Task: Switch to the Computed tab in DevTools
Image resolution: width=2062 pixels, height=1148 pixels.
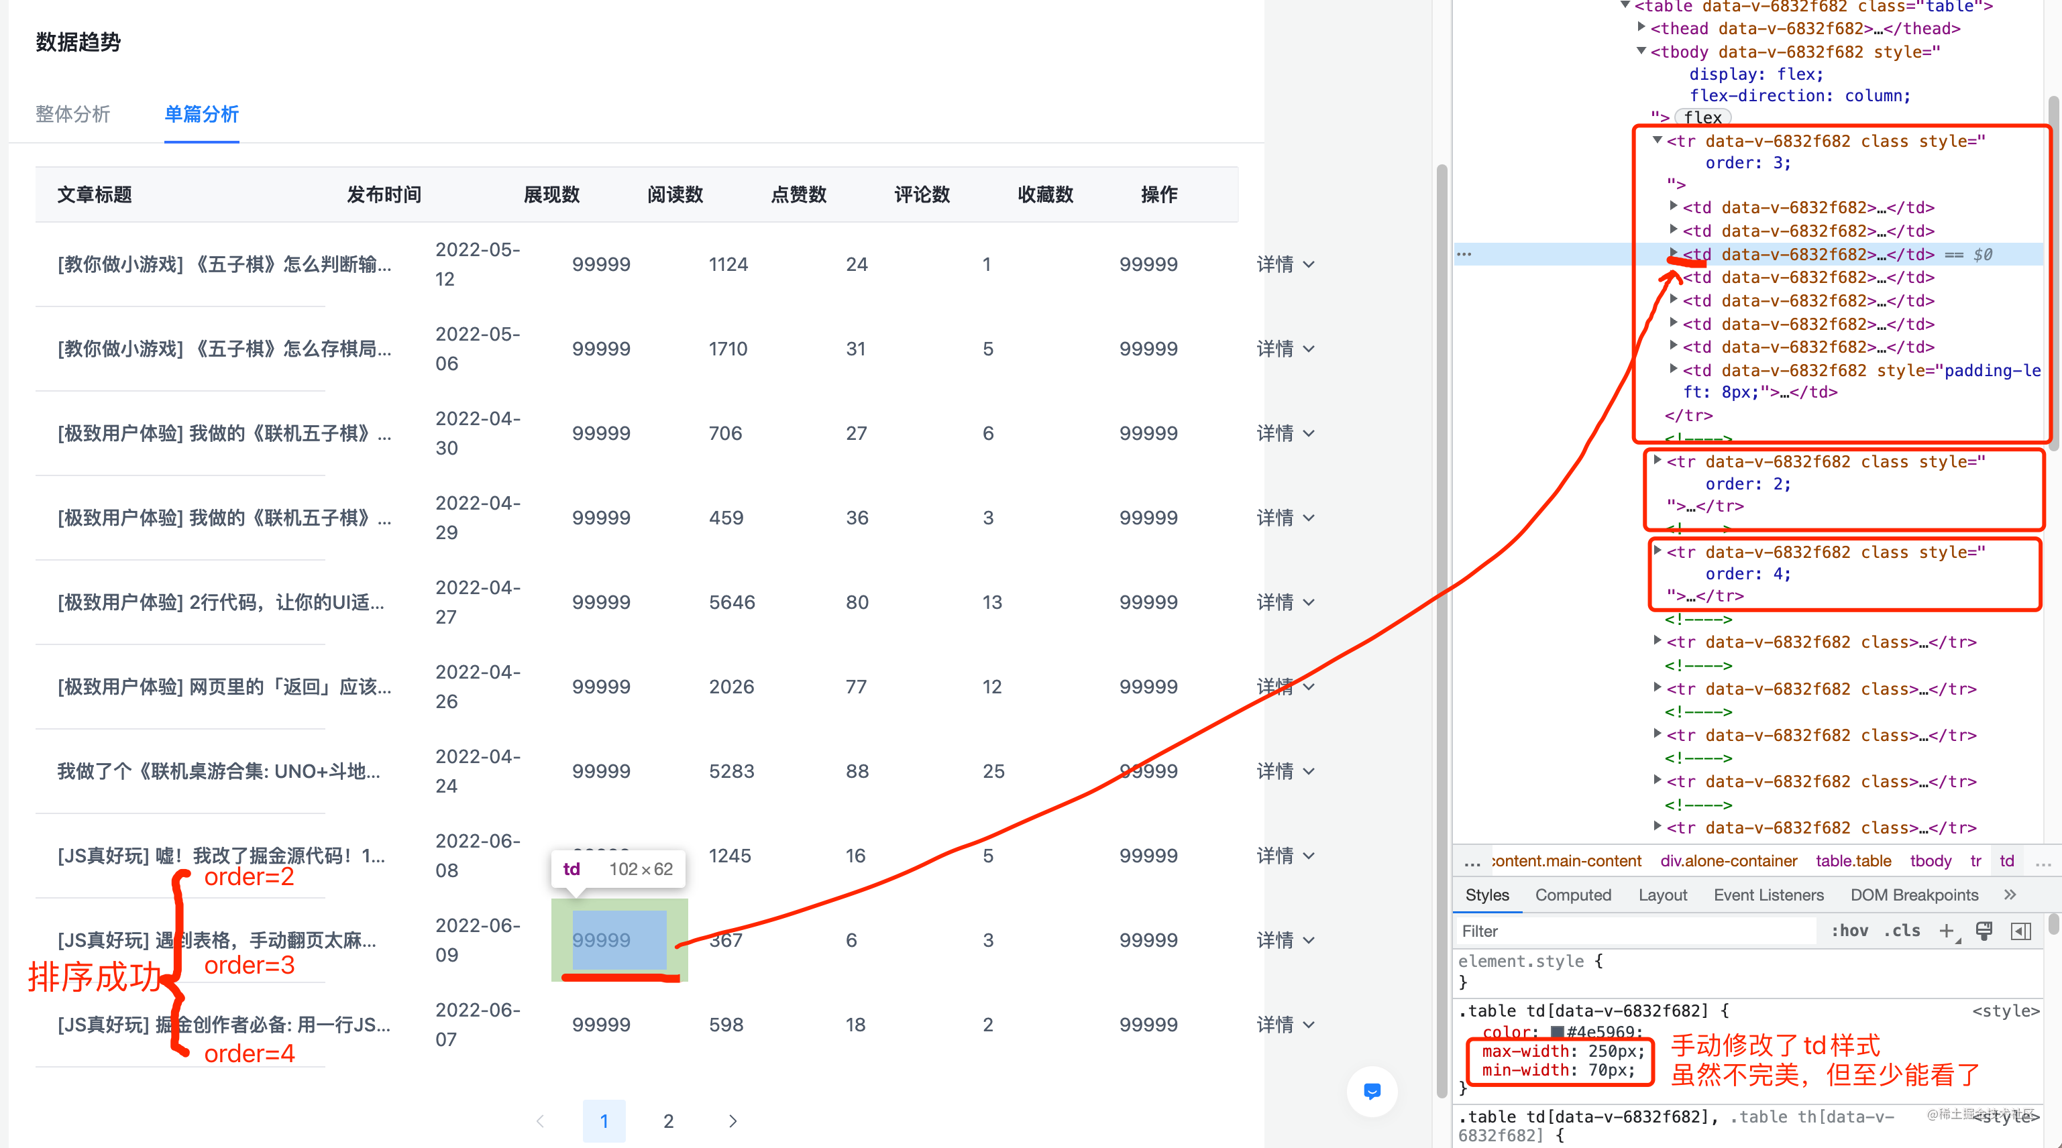Action: pyautogui.click(x=1572, y=895)
